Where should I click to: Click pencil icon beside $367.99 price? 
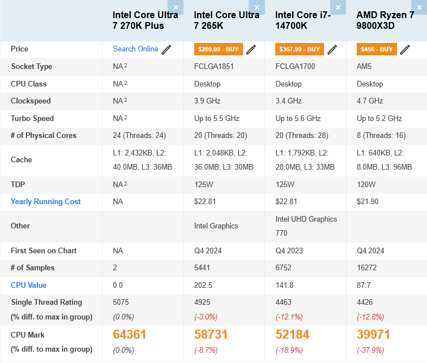click(x=332, y=49)
